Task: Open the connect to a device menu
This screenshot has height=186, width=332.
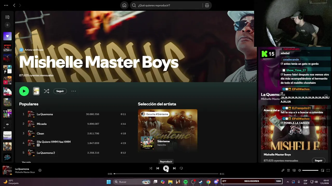Action: (294, 170)
